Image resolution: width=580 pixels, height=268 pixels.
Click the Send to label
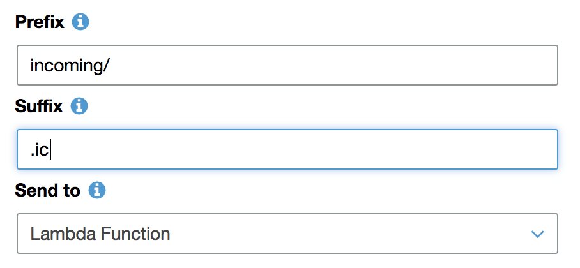pyautogui.click(x=48, y=190)
